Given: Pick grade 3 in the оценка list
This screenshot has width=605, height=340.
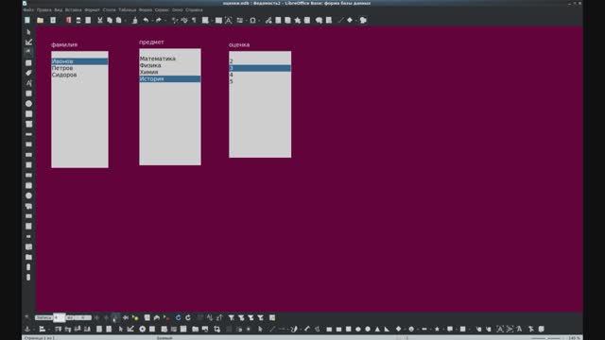Looking at the screenshot, I should tap(260, 68).
